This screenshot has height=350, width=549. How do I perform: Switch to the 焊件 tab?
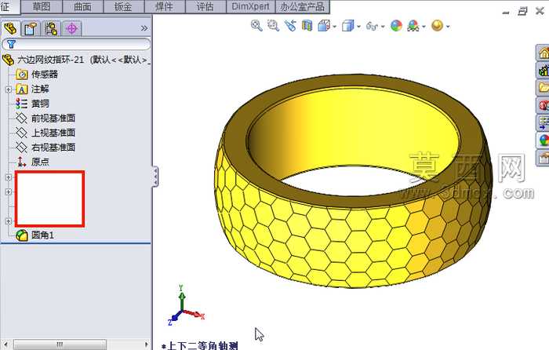click(x=165, y=6)
